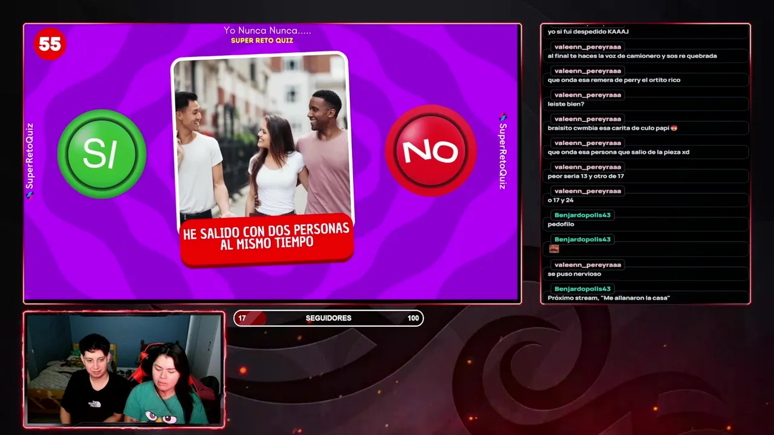
Task: Click the follower goal number 100
Action: [413, 318]
